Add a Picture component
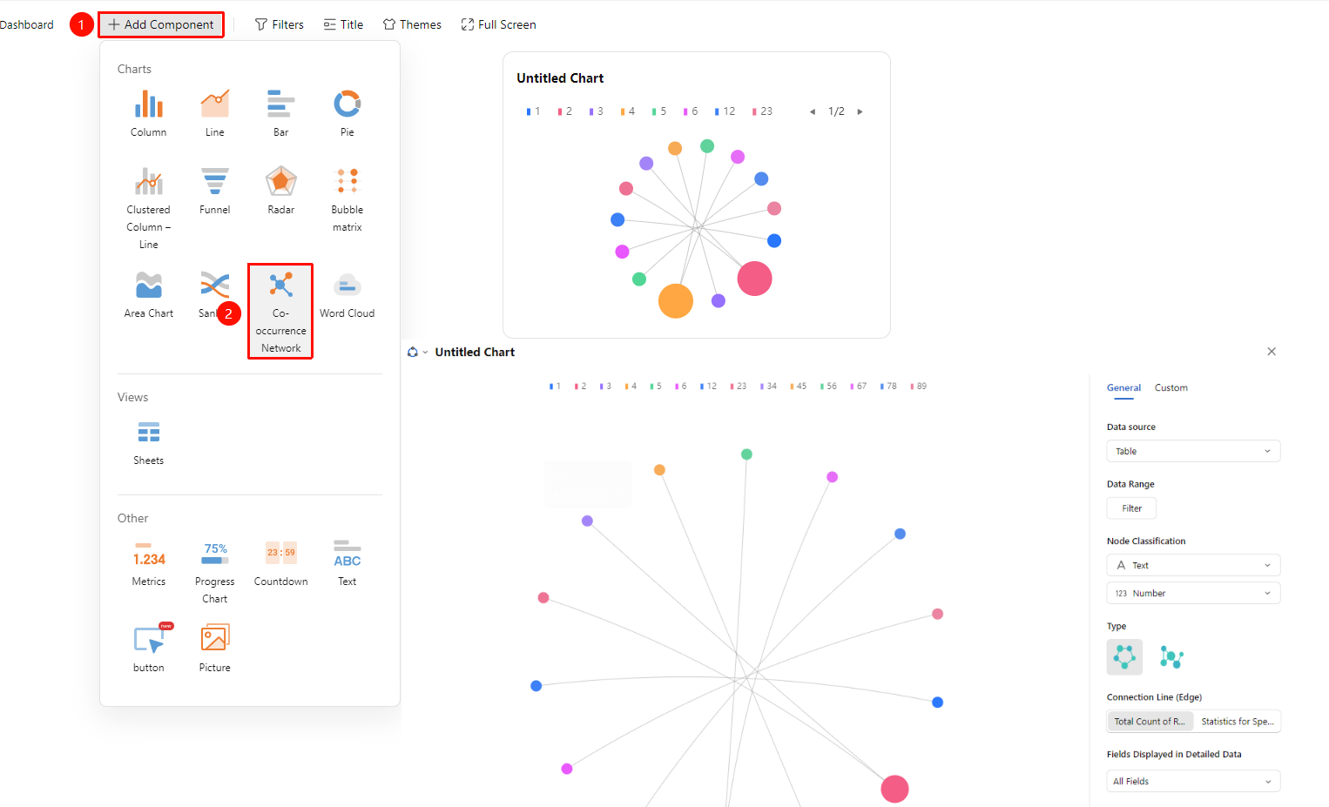Image resolution: width=1329 pixels, height=807 pixels. click(x=215, y=639)
